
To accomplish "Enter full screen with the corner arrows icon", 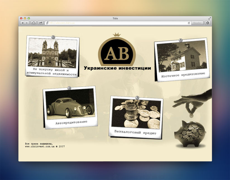I will (209, 18).
